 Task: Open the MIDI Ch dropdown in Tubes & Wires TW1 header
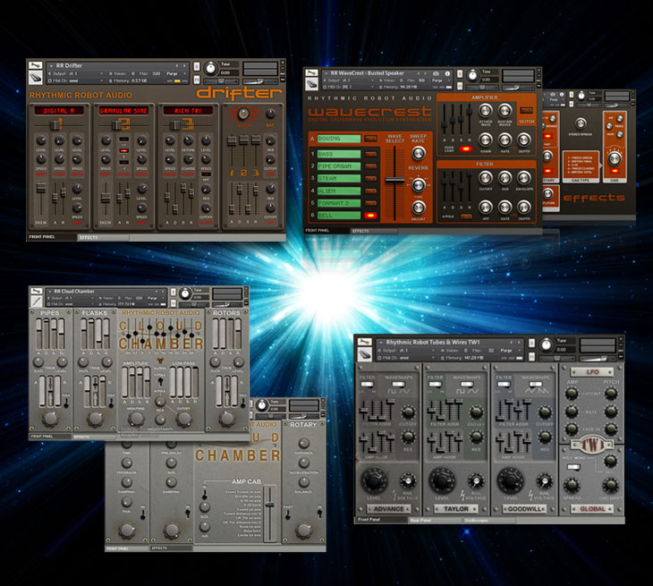pyautogui.click(x=406, y=358)
